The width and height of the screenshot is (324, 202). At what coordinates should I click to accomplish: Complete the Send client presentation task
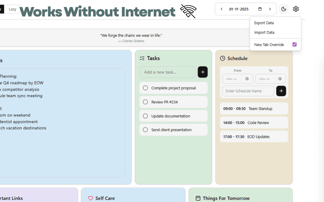(x=145, y=130)
